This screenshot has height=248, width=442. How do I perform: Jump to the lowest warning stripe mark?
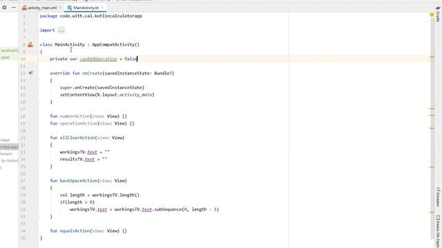(432, 212)
